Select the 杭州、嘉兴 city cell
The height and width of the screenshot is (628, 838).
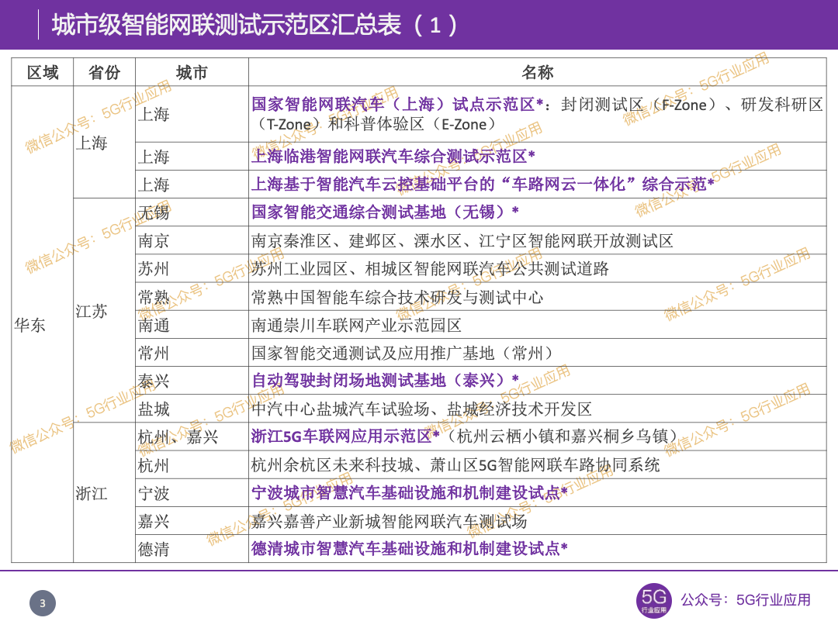click(x=192, y=436)
